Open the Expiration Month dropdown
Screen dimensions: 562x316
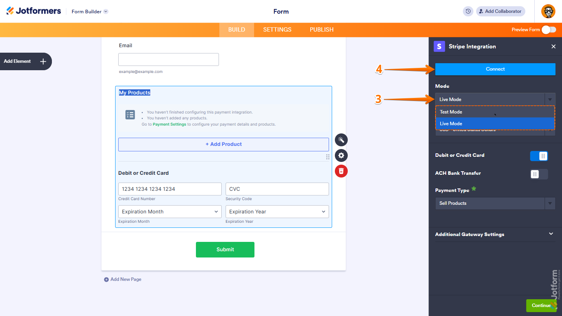170,212
